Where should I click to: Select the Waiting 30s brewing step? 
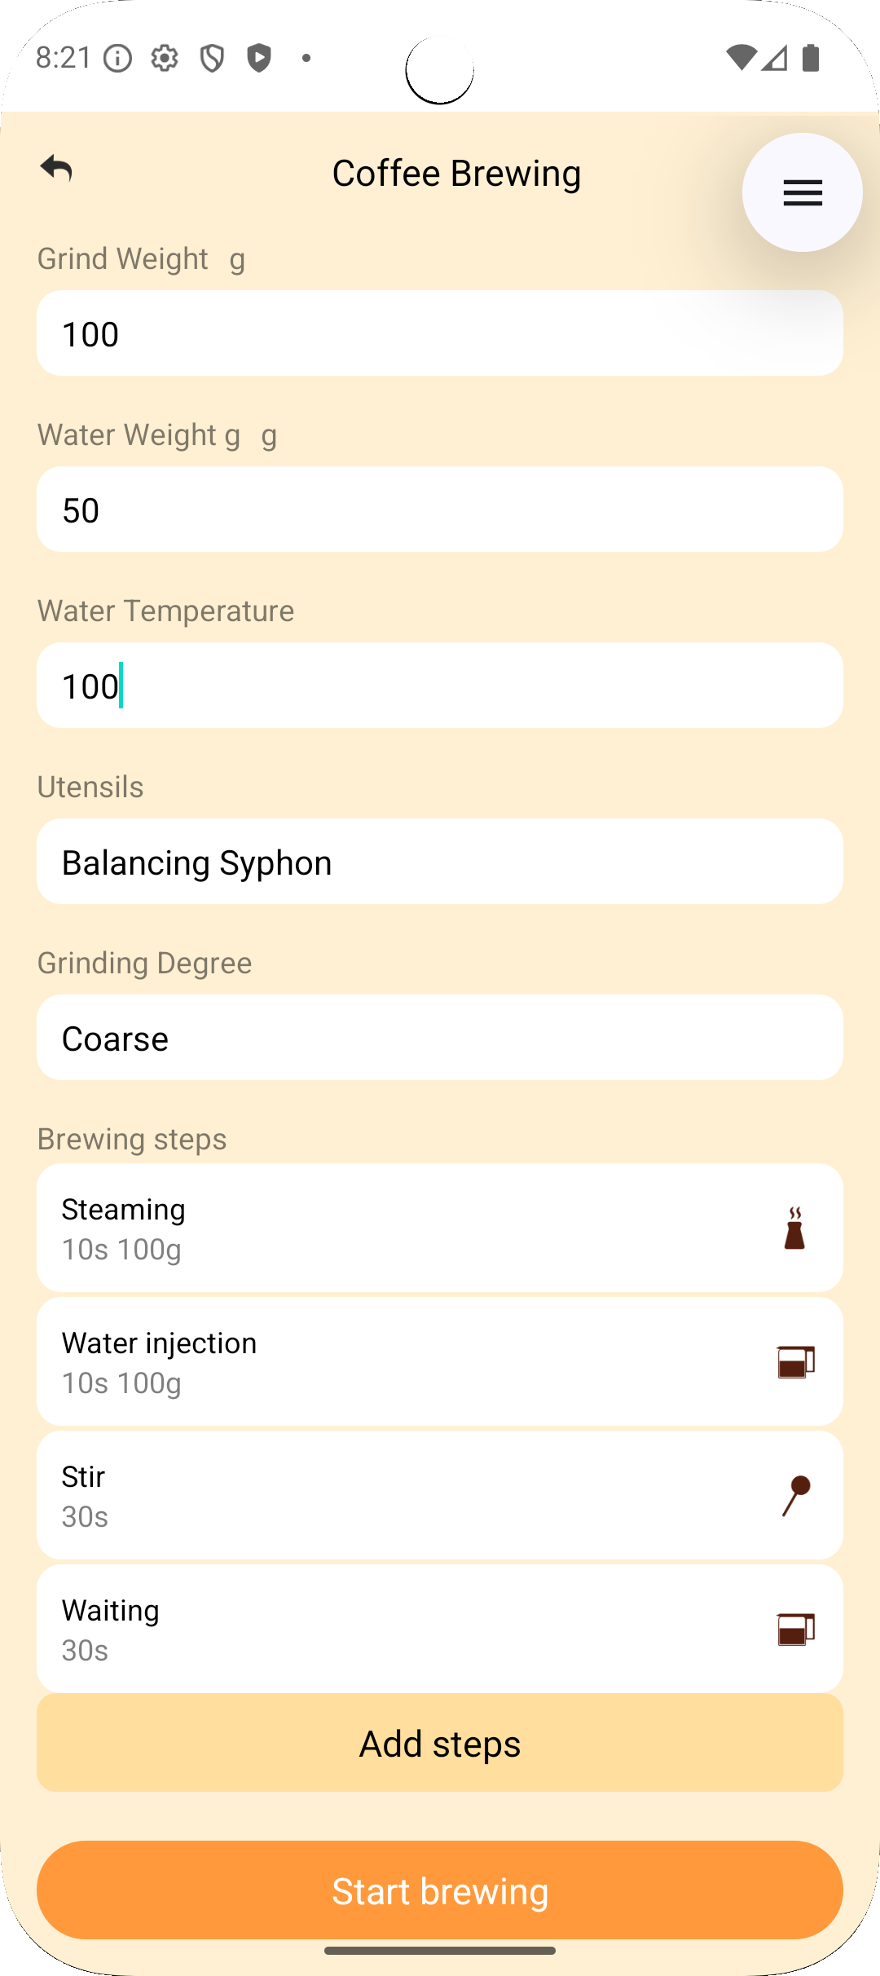point(391,1630)
